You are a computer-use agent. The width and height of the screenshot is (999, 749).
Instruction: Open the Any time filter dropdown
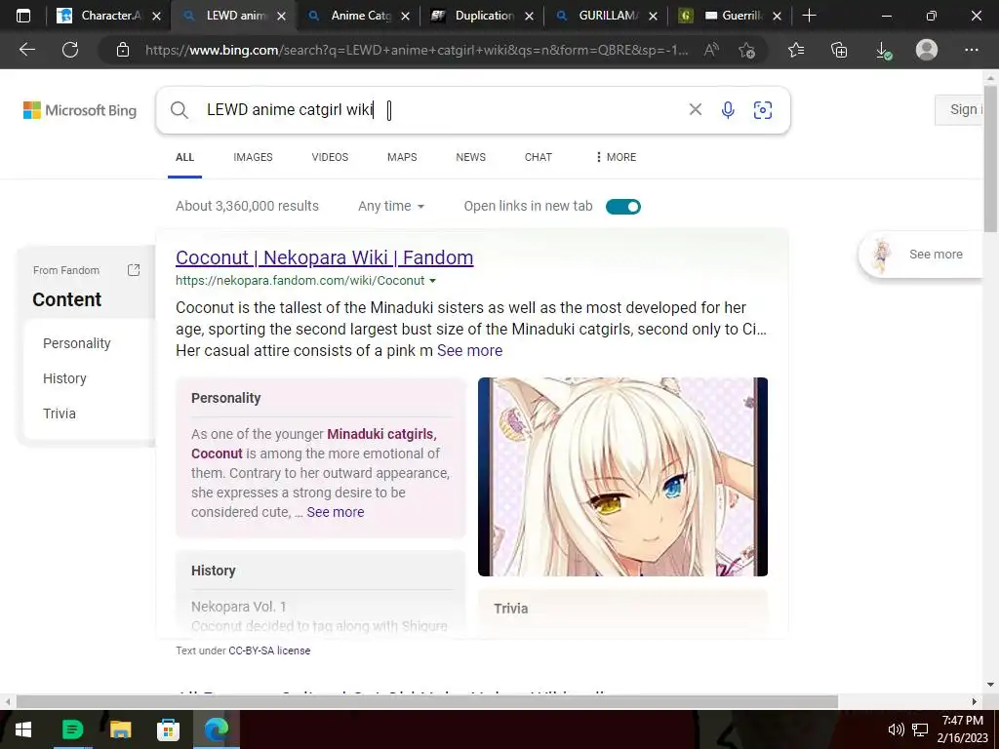point(391,207)
